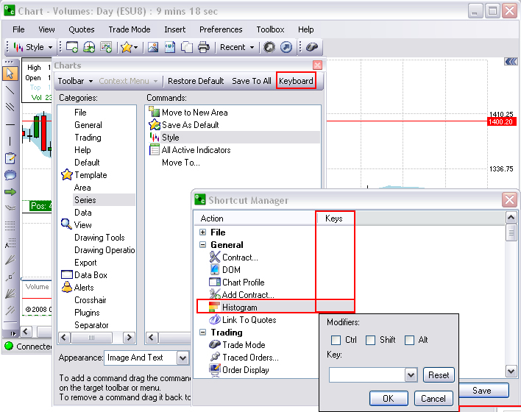
Task: Click the print icon in the toolbar
Action: point(203,47)
